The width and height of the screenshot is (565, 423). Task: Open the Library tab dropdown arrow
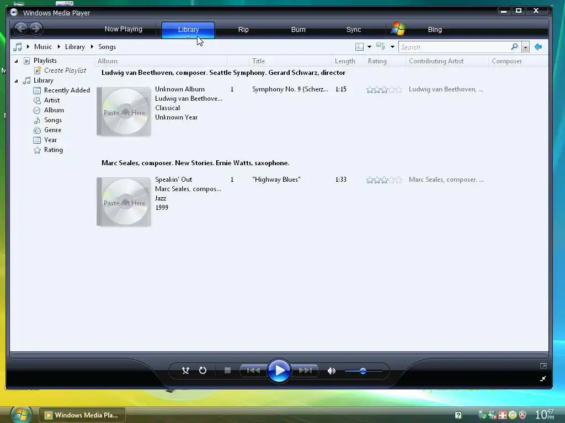tap(188, 36)
